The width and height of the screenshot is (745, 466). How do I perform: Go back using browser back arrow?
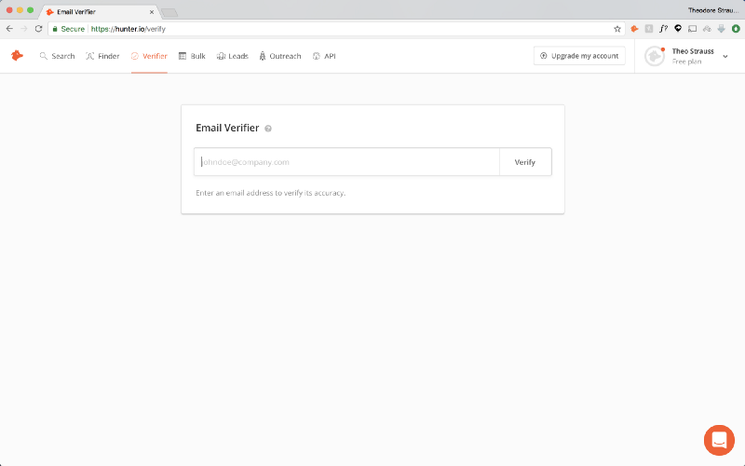click(9, 29)
